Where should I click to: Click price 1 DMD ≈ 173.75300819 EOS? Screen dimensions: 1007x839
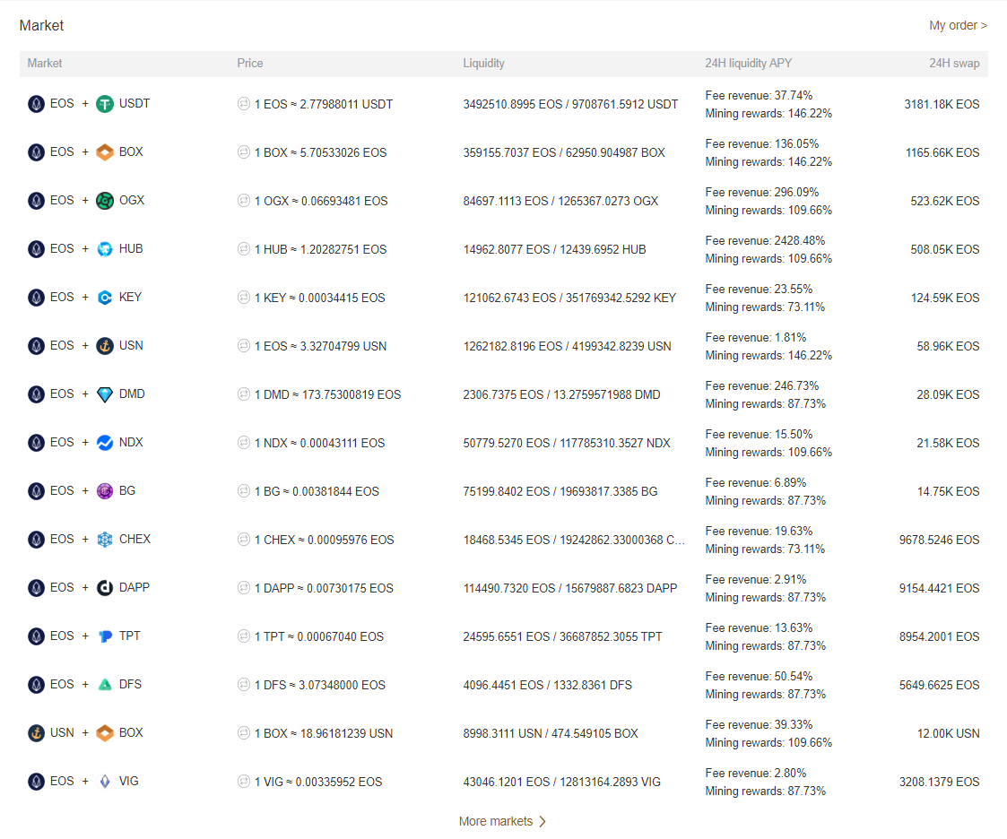[327, 394]
